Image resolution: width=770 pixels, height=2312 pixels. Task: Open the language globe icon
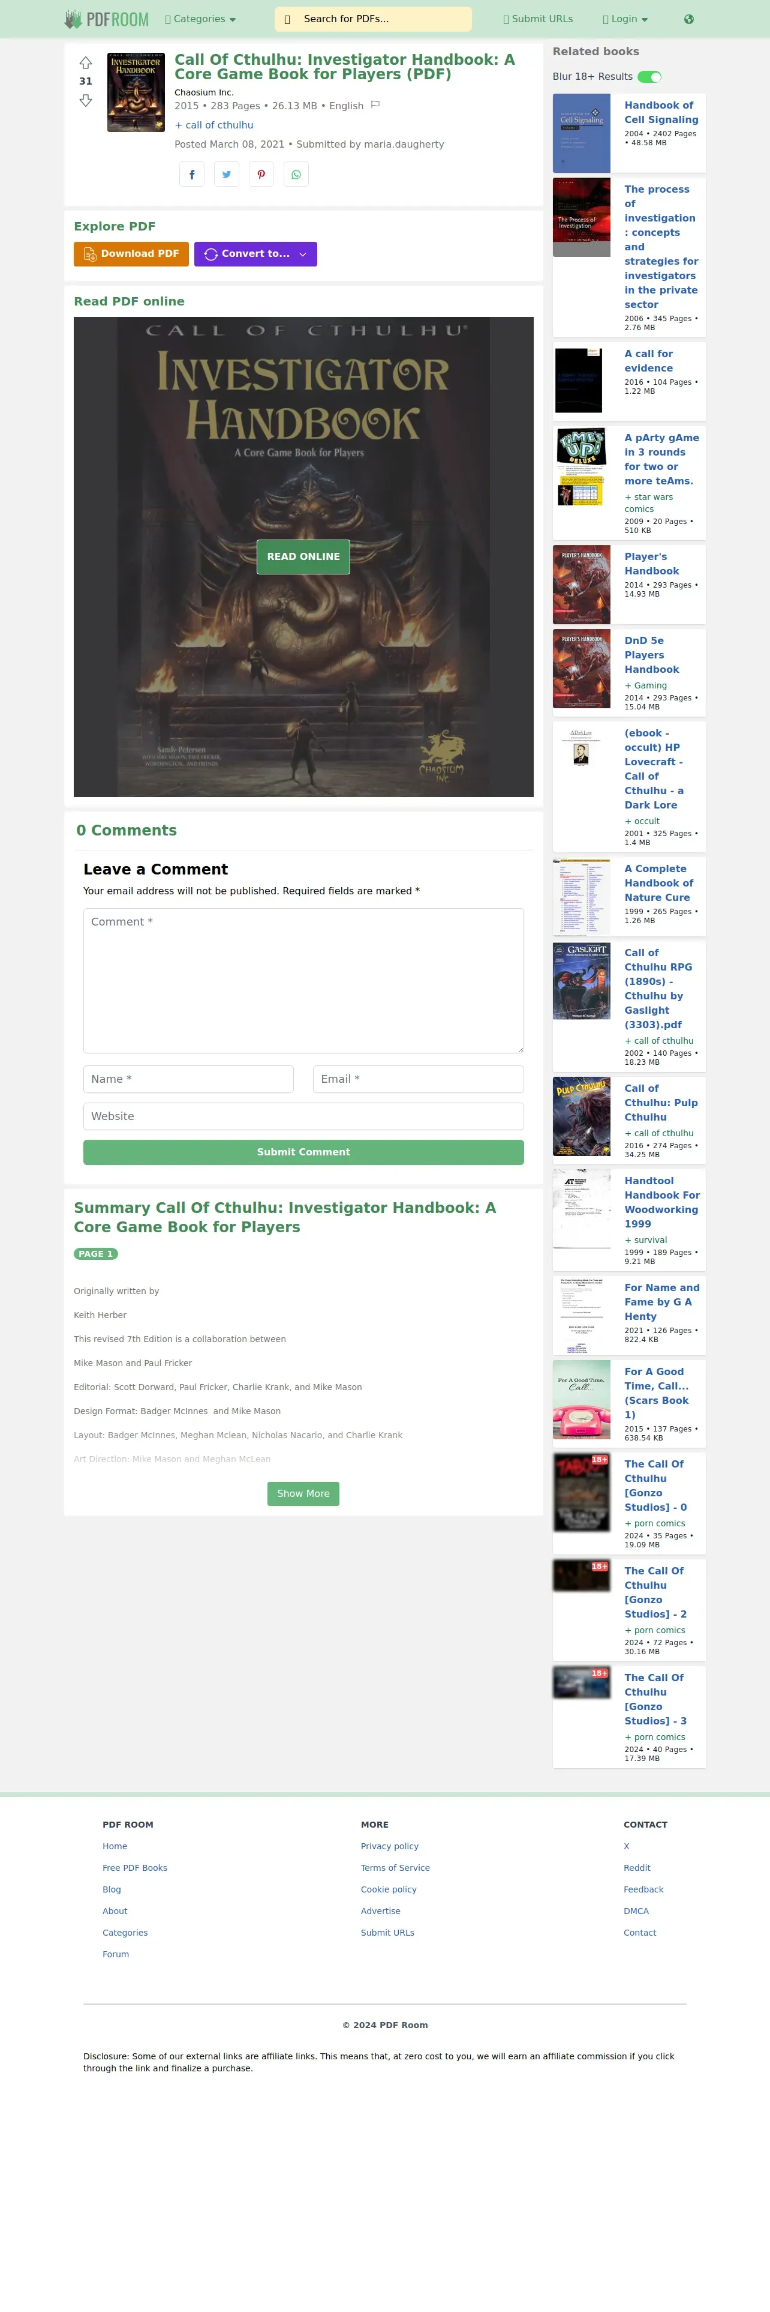(688, 19)
